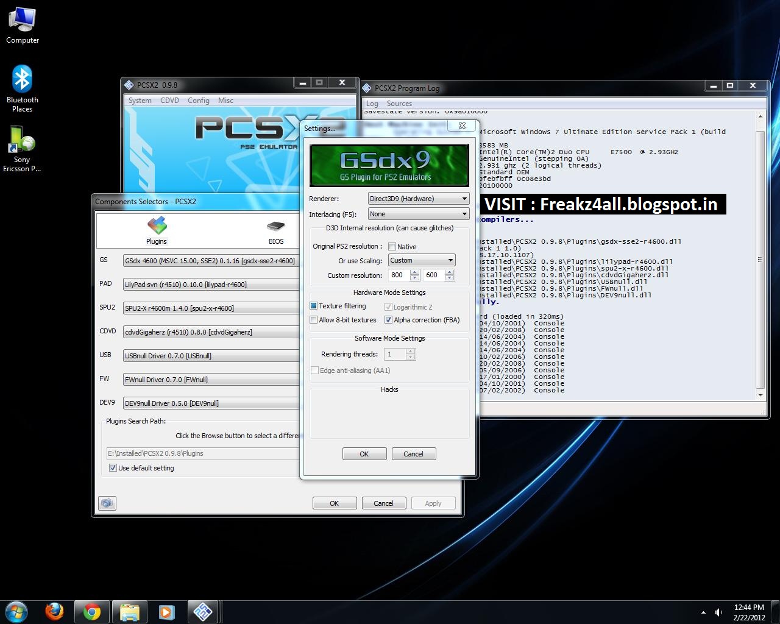Screen dimensions: 780x624
Task: Open the SPU2-X plugin dropdown
Action: click(x=211, y=308)
